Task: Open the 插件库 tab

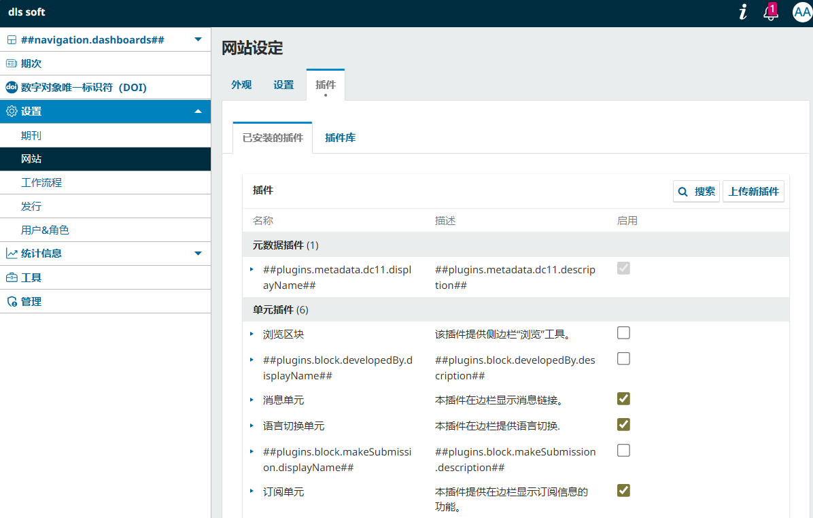Action: [340, 138]
